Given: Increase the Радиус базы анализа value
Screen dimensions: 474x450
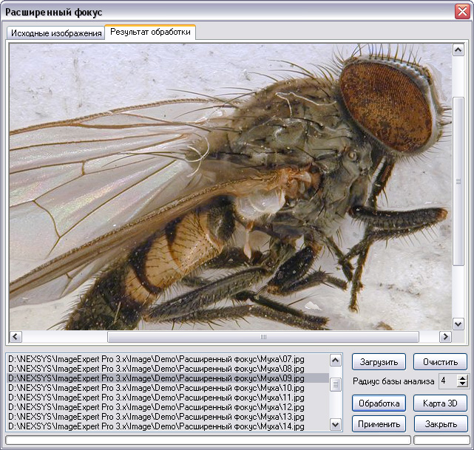Looking at the screenshot, I should (463, 378).
